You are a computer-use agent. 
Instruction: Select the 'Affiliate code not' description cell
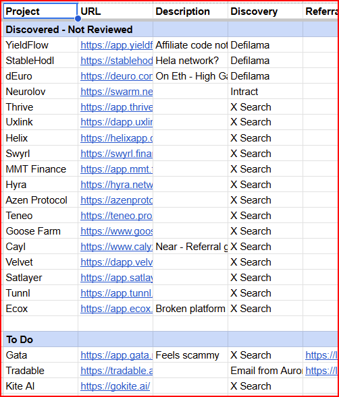pos(190,45)
